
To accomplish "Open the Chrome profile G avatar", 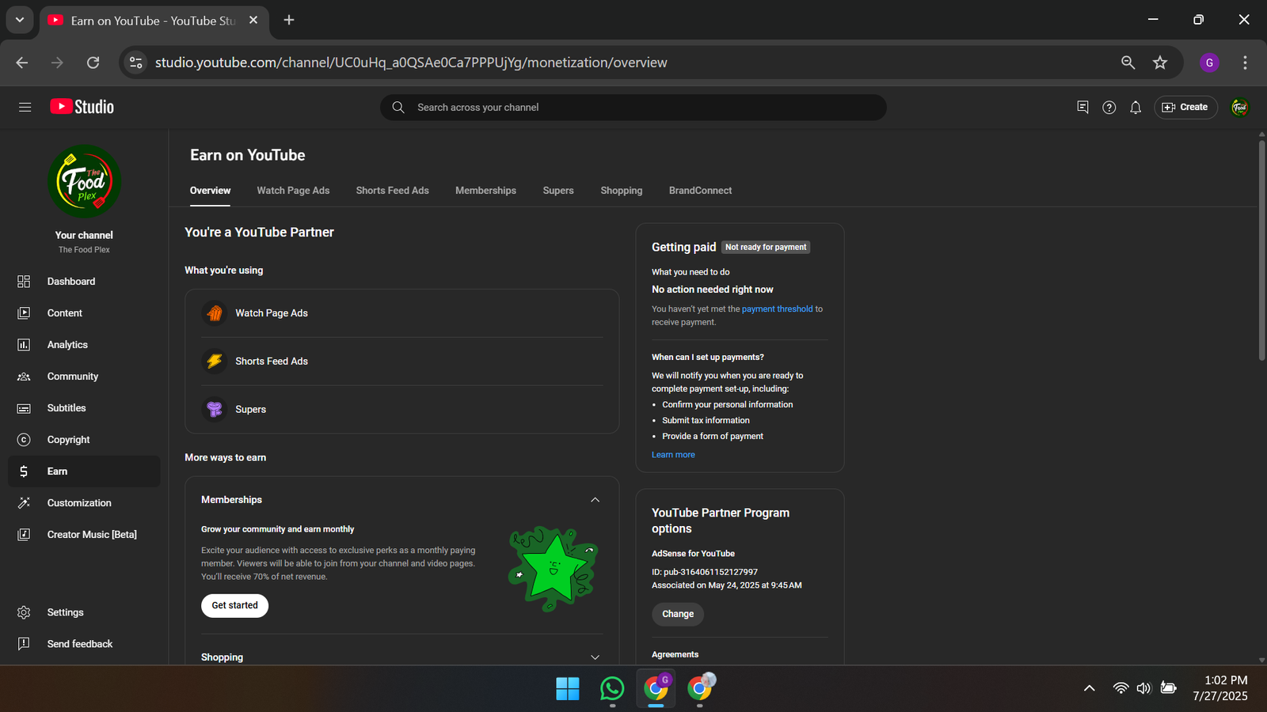I will pos(1209,62).
